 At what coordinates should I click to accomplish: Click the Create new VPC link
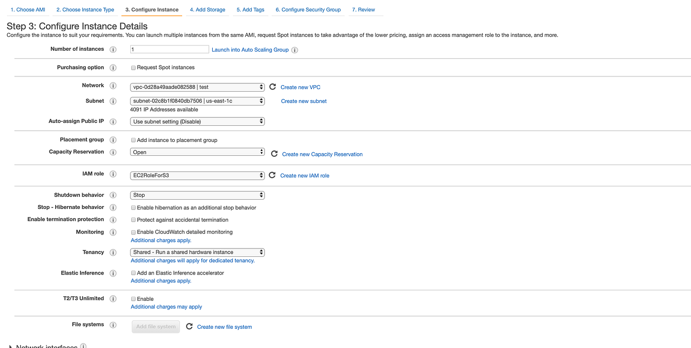pyautogui.click(x=300, y=87)
